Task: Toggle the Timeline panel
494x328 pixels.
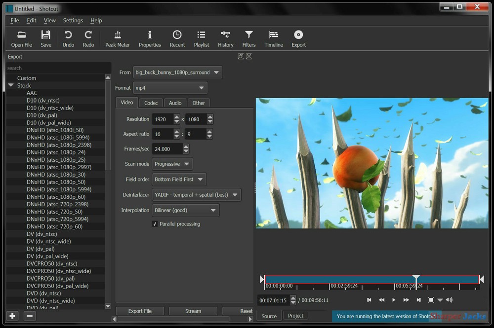Action: [x=274, y=37]
